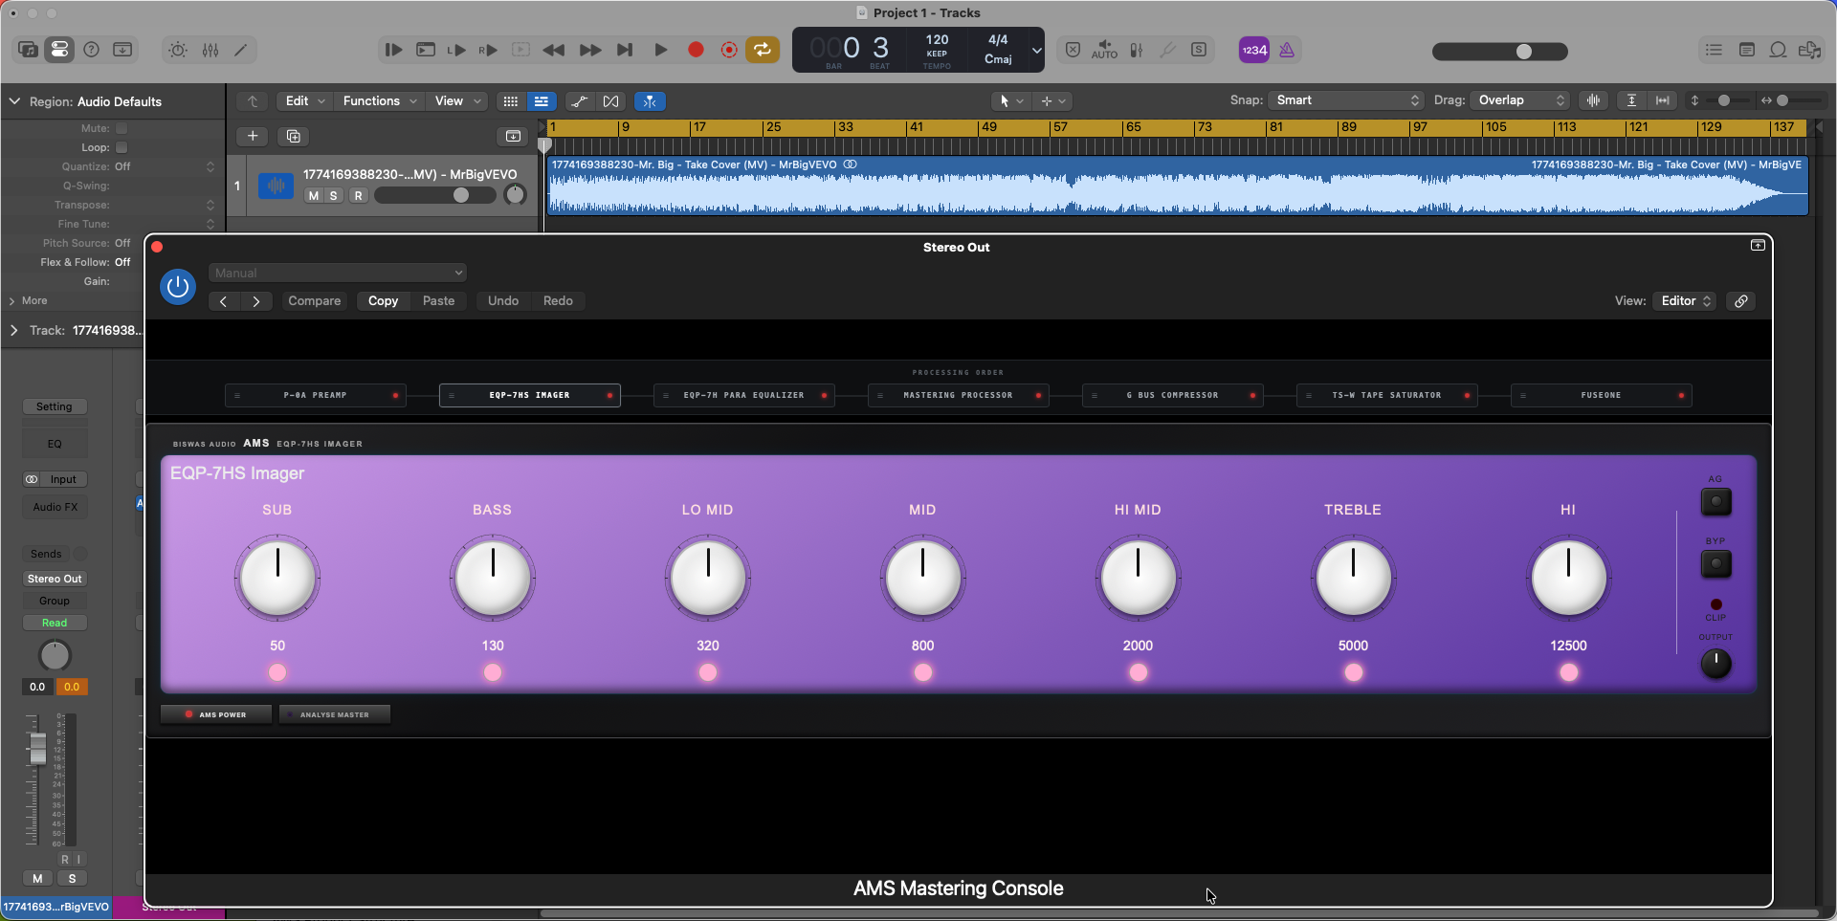Solo track 1 with the S button
Image resolution: width=1837 pixels, height=921 pixels.
(334, 195)
